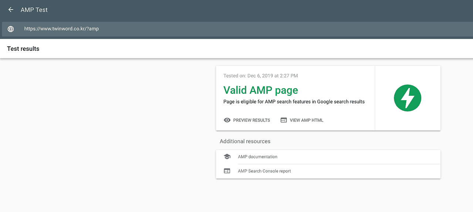The image size is (473, 212).
Task: Click the Tested on date text
Action: tap(260, 75)
